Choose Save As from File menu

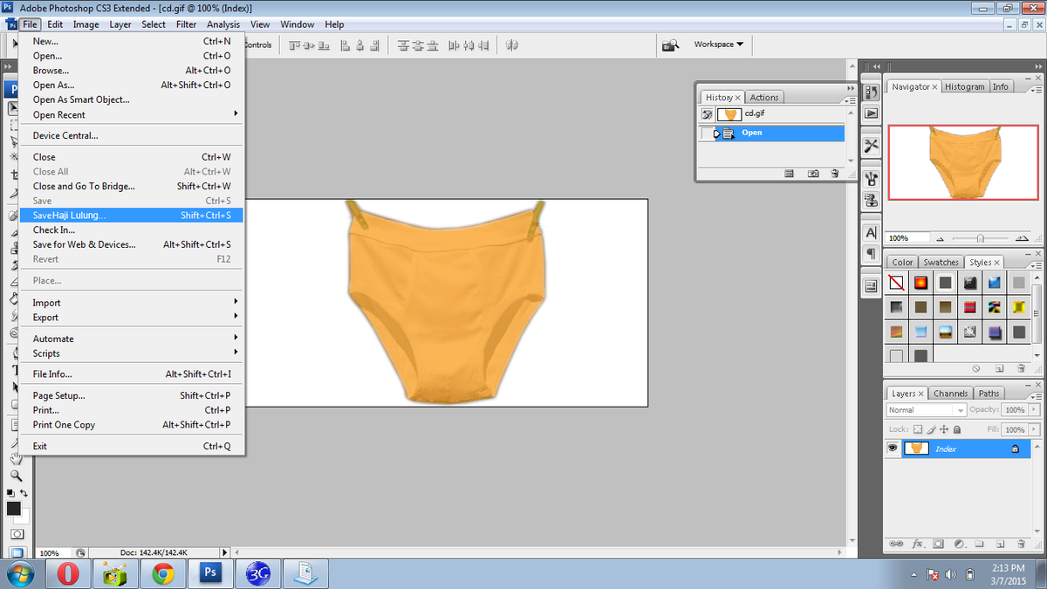point(133,215)
